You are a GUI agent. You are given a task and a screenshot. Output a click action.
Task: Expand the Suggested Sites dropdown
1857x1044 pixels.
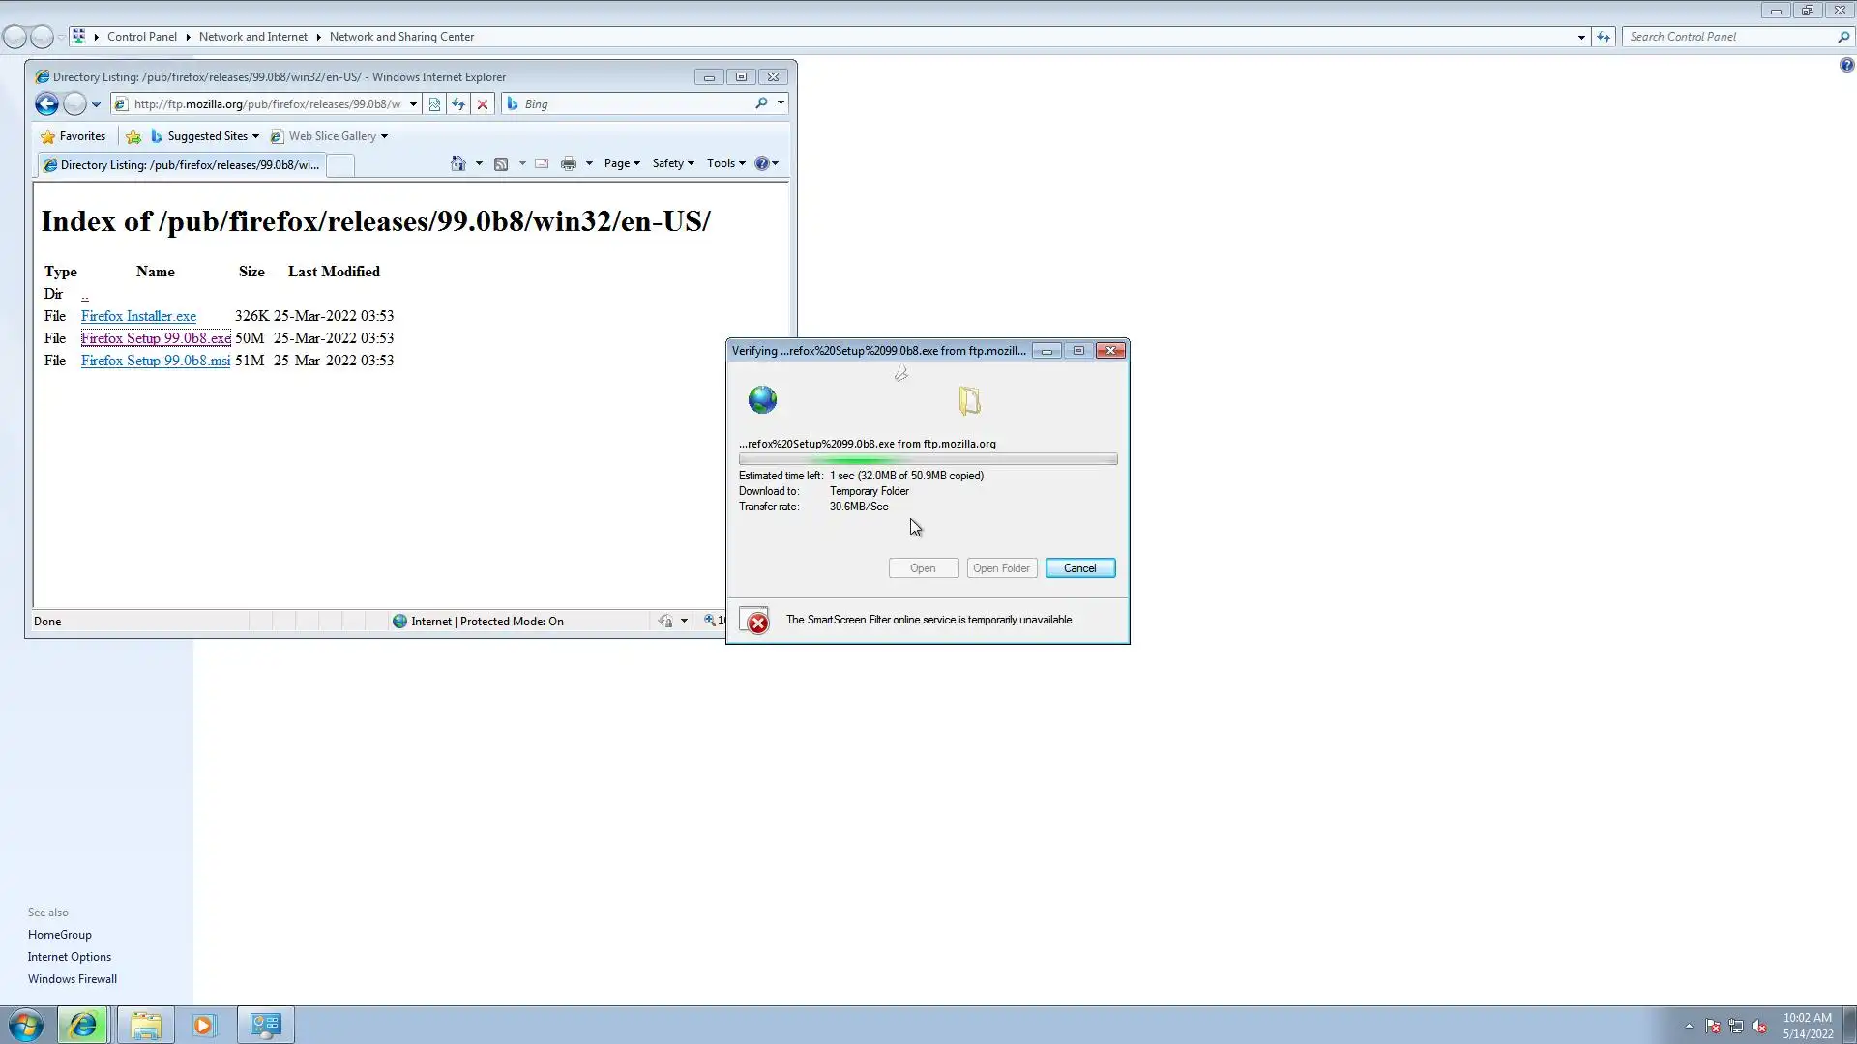click(255, 136)
